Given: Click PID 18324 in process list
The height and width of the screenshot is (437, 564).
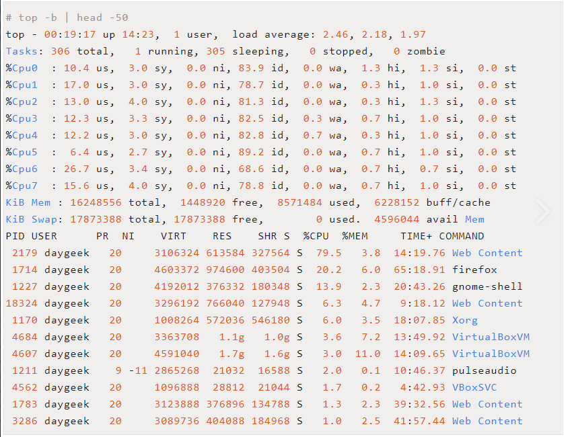Looking at the screenshot, I should click(22, 304).
